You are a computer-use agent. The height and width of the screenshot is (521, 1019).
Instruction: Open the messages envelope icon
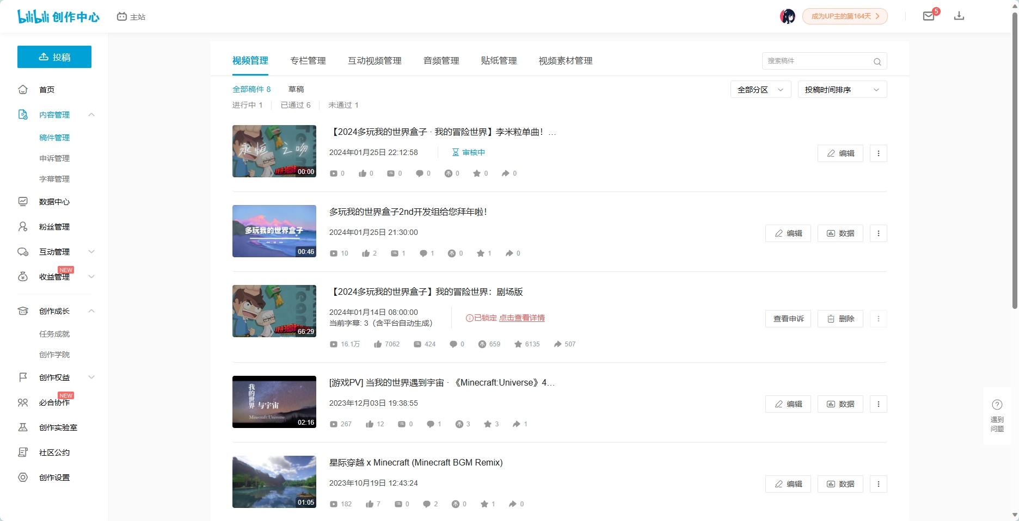click(929, 16)
